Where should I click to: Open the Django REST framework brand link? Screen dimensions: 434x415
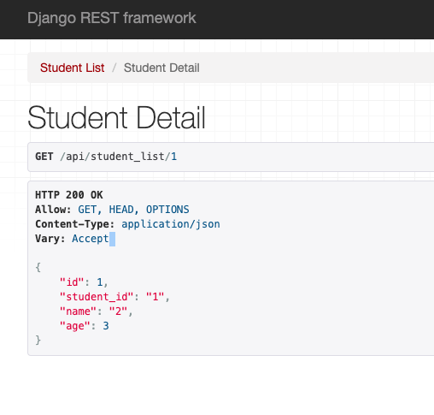tap(112, 18)
